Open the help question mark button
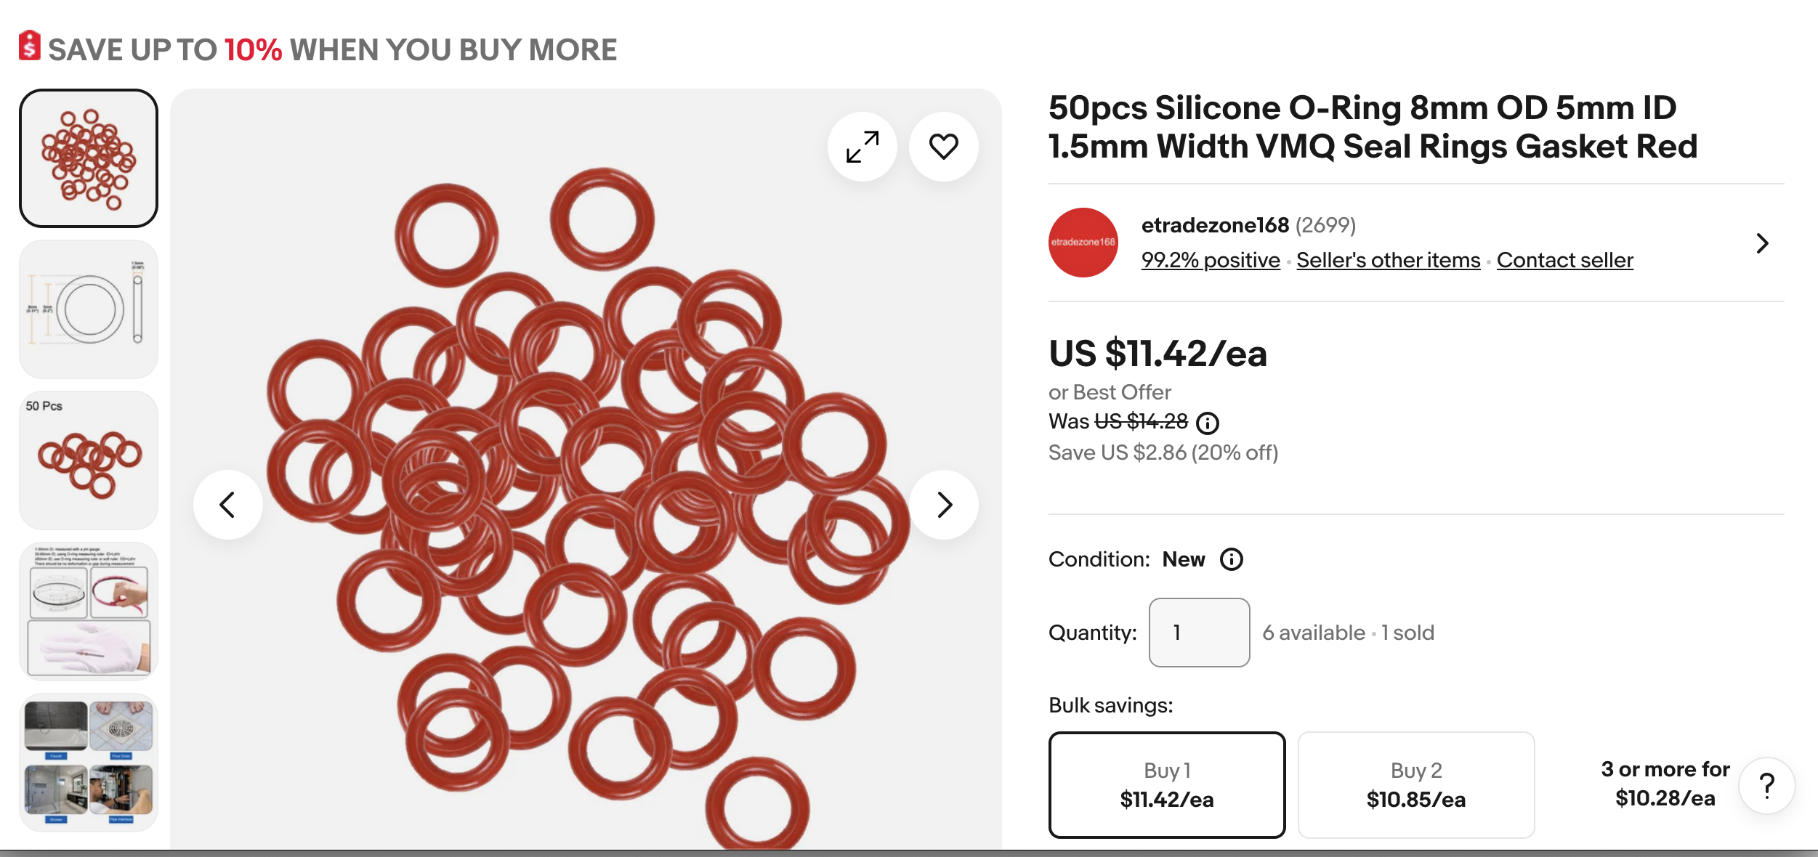 point(1767,786)
